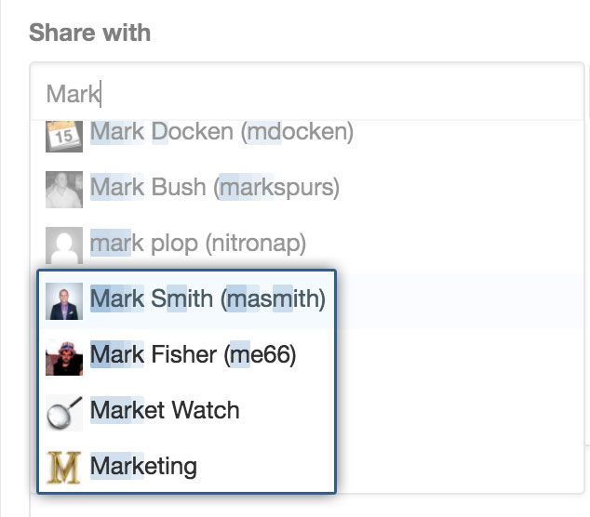The width and height of the screenshot is (590, 517).
Task: Choose the Market Watch group suggestion
Action: (x=186, y=412)
